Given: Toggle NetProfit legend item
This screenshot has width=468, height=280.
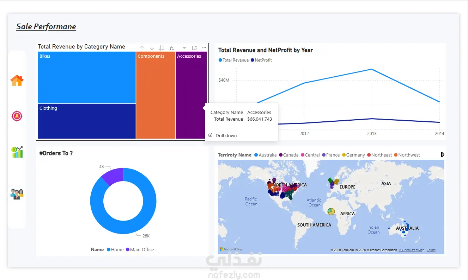Looking at the screenshot, I should (261, 60).
